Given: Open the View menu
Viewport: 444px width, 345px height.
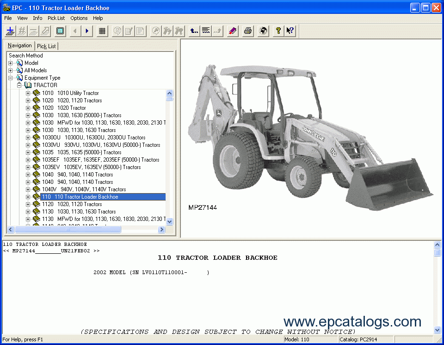Looking at the screenshot, I should pos(22,18).
